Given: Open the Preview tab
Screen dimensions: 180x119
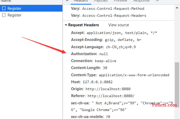Looking at the screenshot, I should [120, 1].
